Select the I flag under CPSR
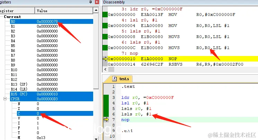Screen dimensions: 258x140 (55, 123)
